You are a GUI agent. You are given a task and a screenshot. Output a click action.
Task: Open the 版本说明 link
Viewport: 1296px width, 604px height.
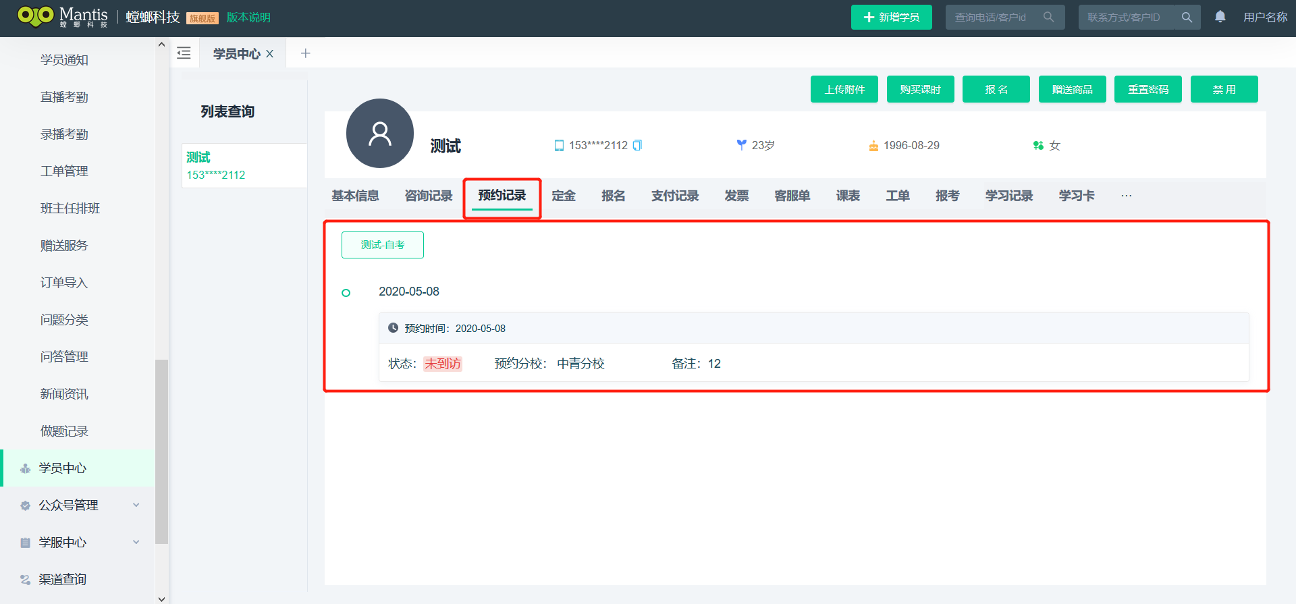tap(248, 18)
